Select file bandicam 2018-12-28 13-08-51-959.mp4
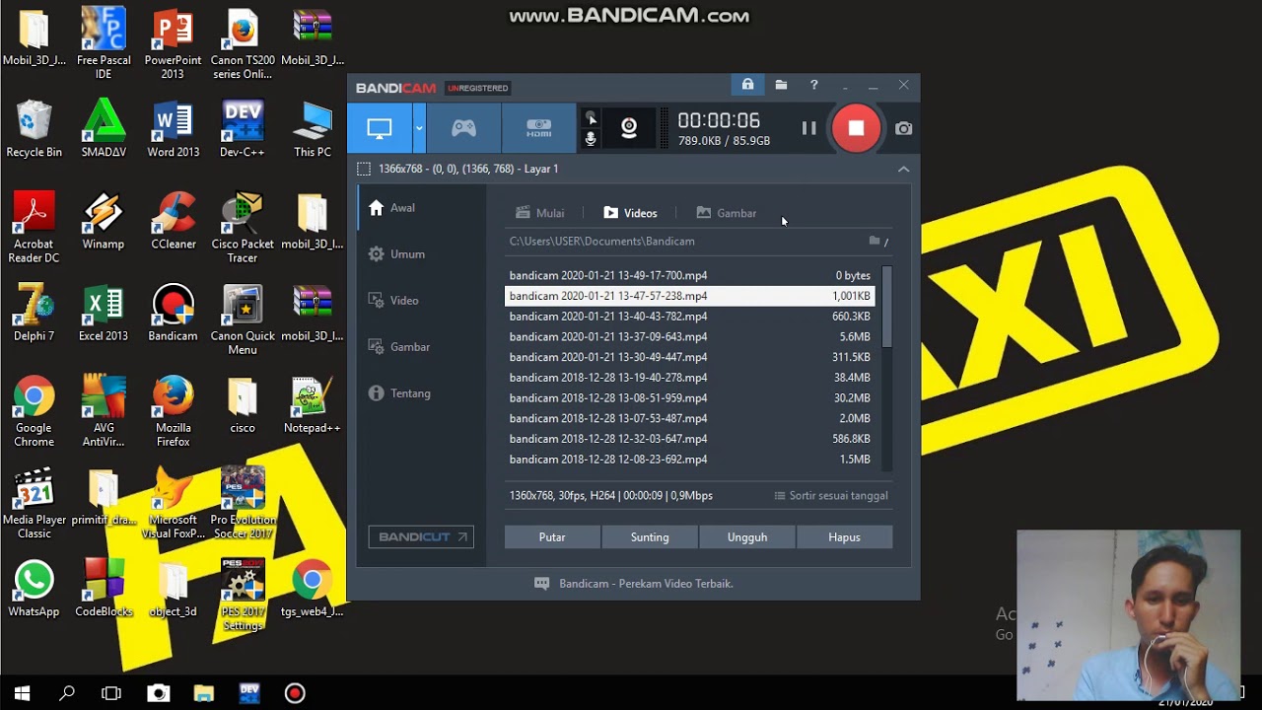The image size is (1262, 710). [x=689, y=398]
